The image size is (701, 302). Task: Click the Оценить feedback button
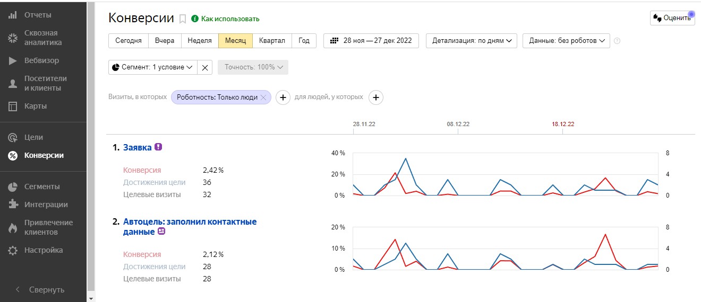(x=672, y=18)
